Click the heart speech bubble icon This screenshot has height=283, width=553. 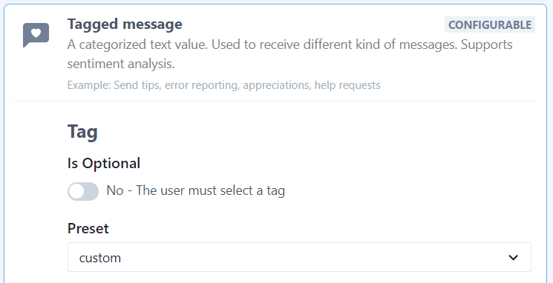pyautogui.click(x=36, y=35)
